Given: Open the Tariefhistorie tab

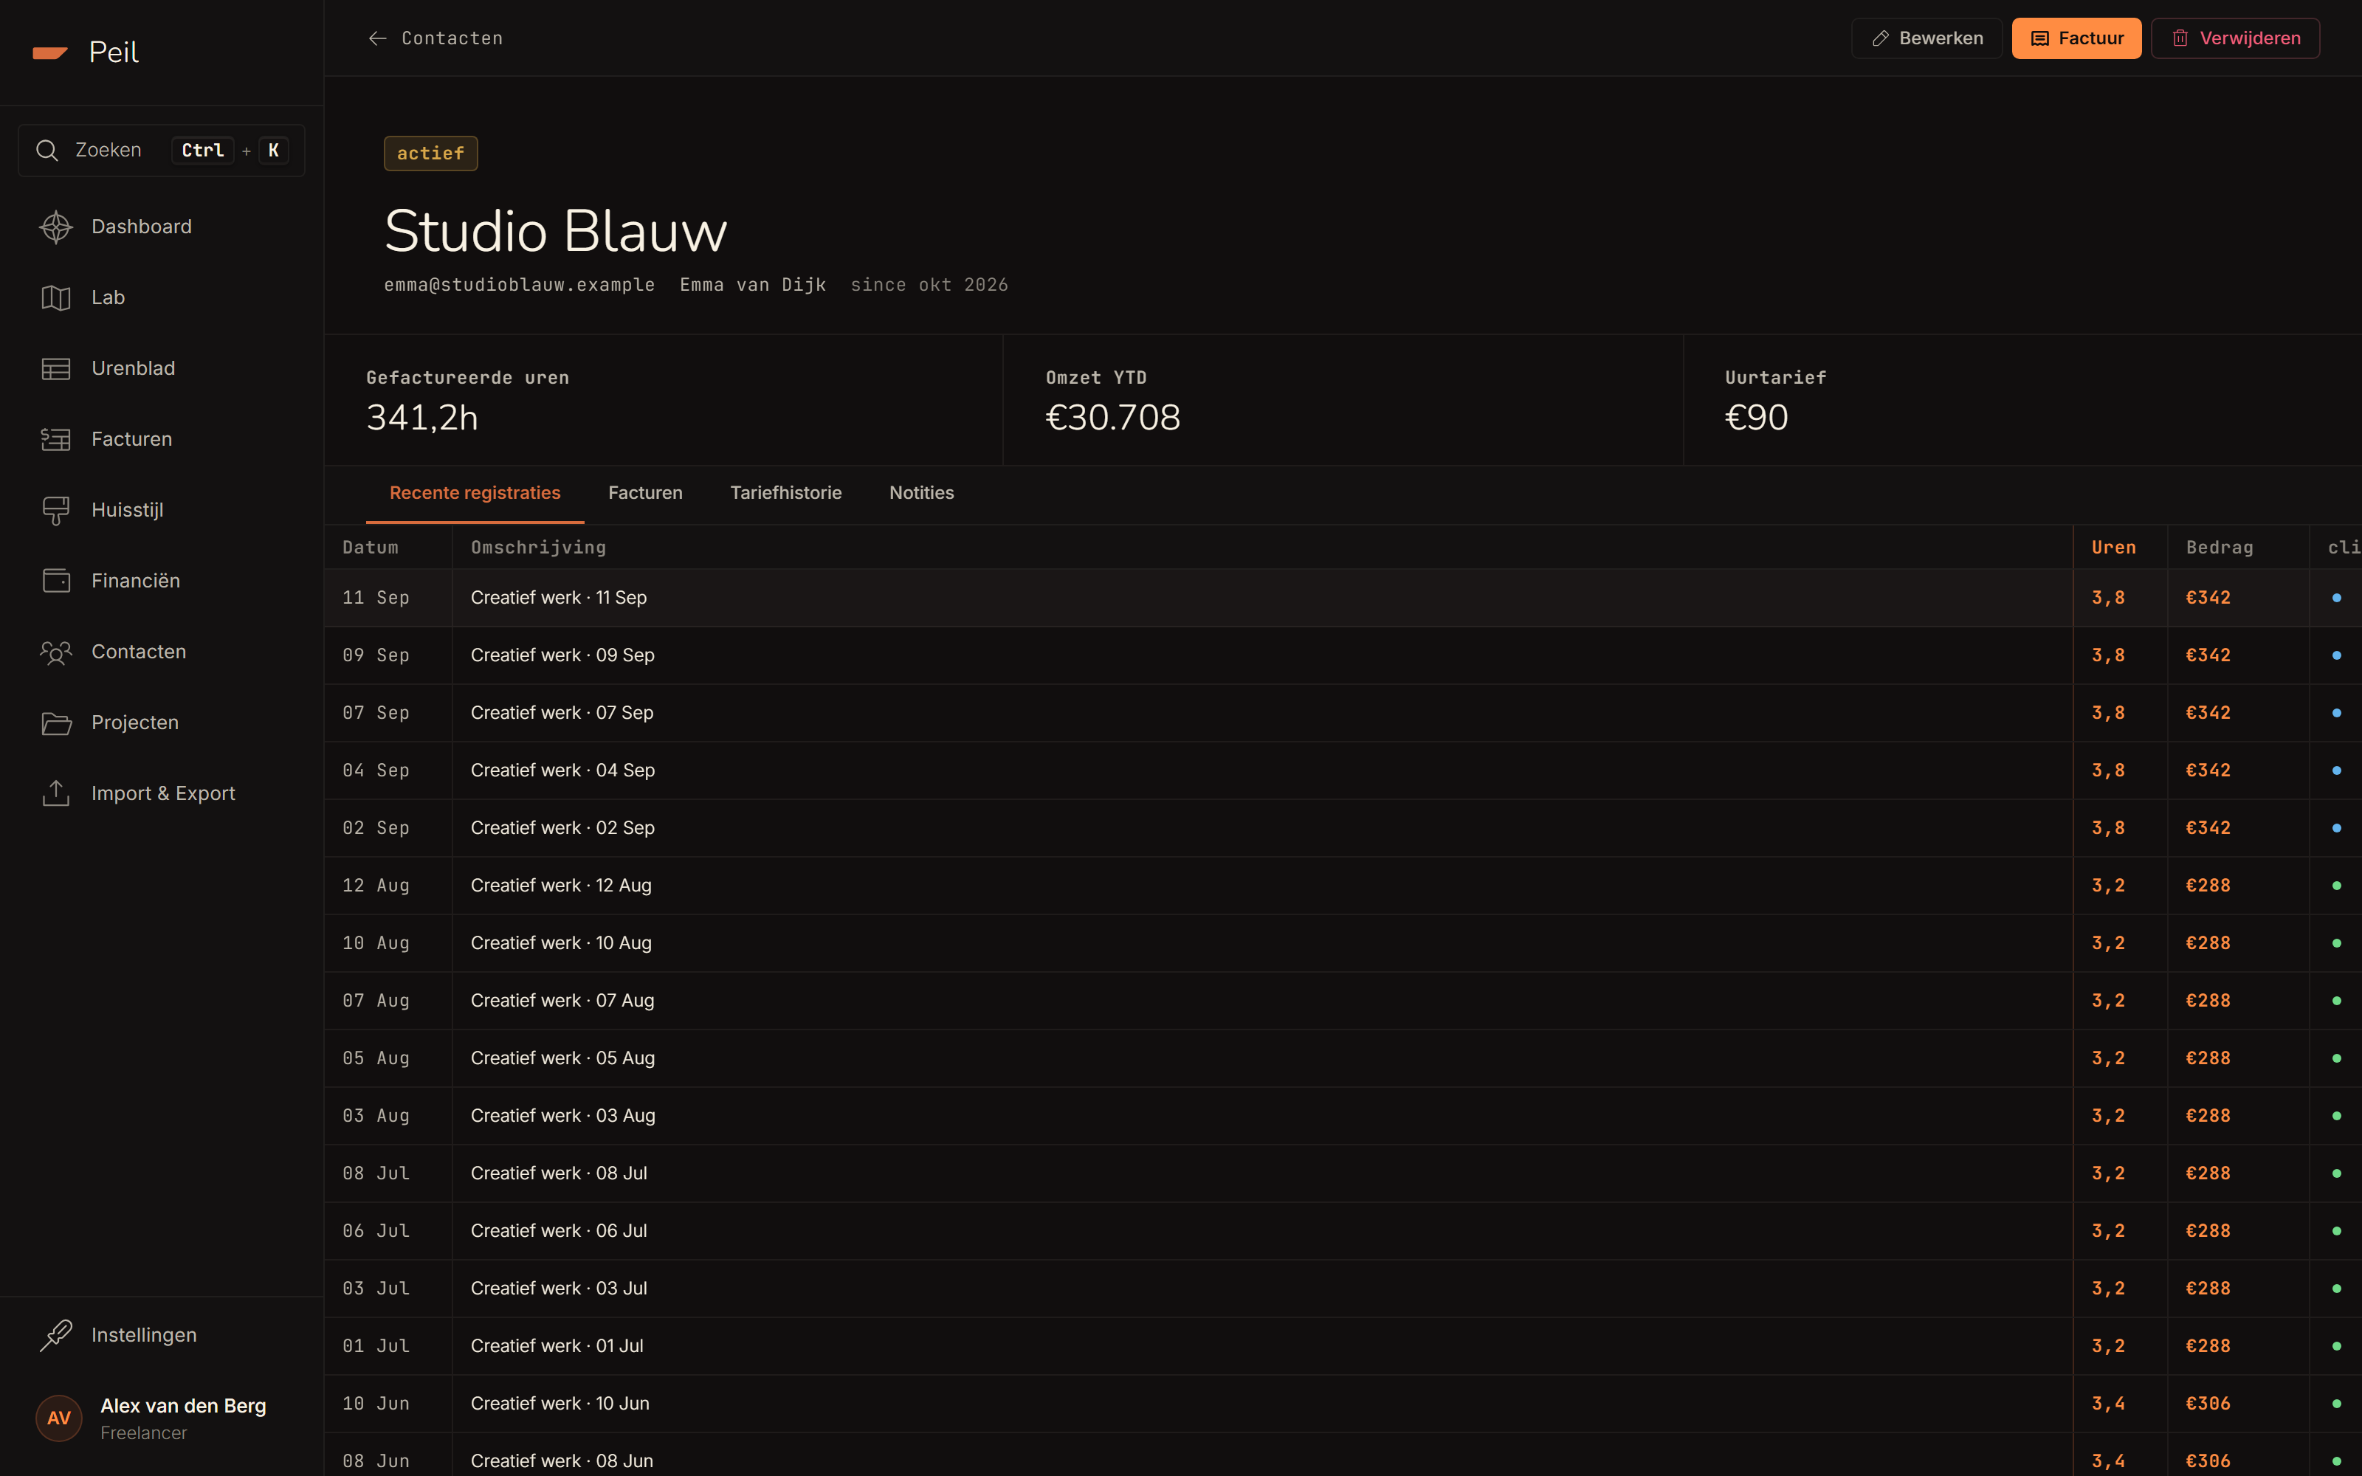Looking at the screenshot, I should [785, 493].
